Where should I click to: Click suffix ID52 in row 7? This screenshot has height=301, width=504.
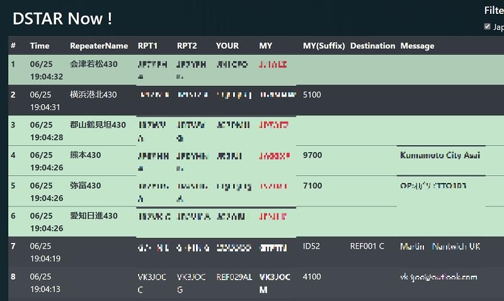[x=311, y=246]
